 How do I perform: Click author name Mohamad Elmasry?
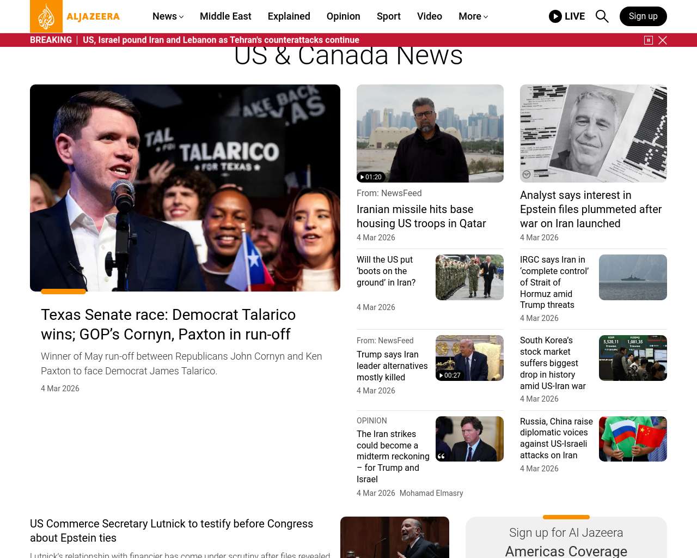[431, 493]
